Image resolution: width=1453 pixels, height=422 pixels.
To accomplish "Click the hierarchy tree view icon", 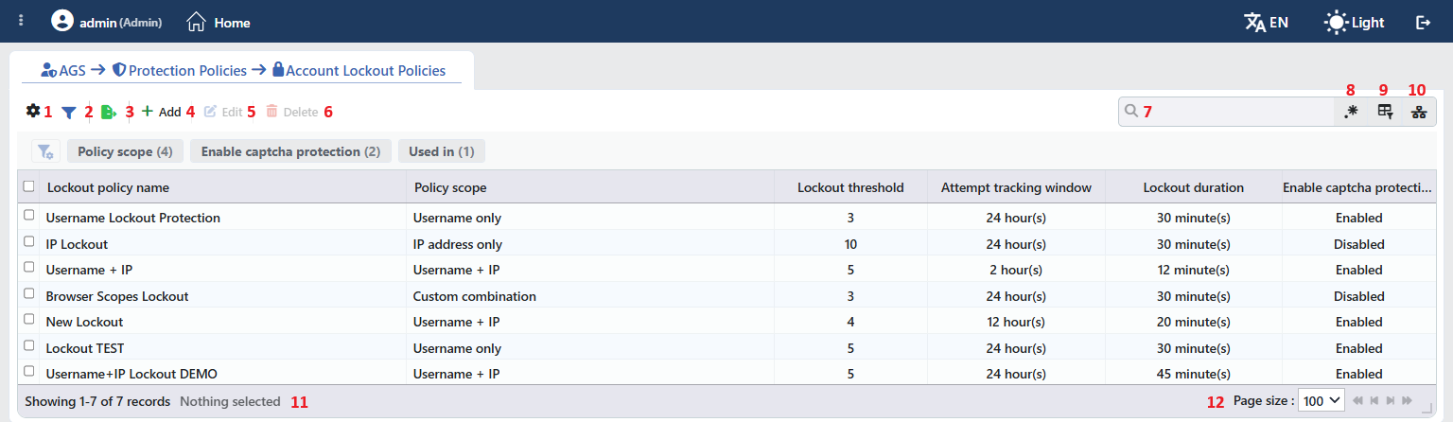I will click(x=1419, y=112).
